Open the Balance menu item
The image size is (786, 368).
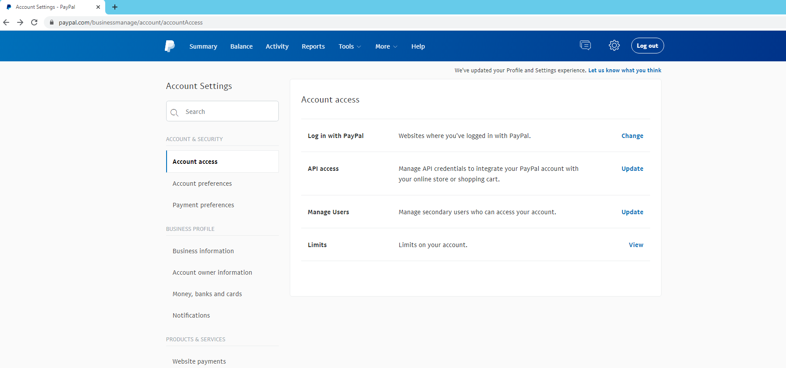click(242, 46)
